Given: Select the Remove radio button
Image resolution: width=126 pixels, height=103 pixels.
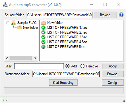Looking at the screenshot, I should click(82, 66).
